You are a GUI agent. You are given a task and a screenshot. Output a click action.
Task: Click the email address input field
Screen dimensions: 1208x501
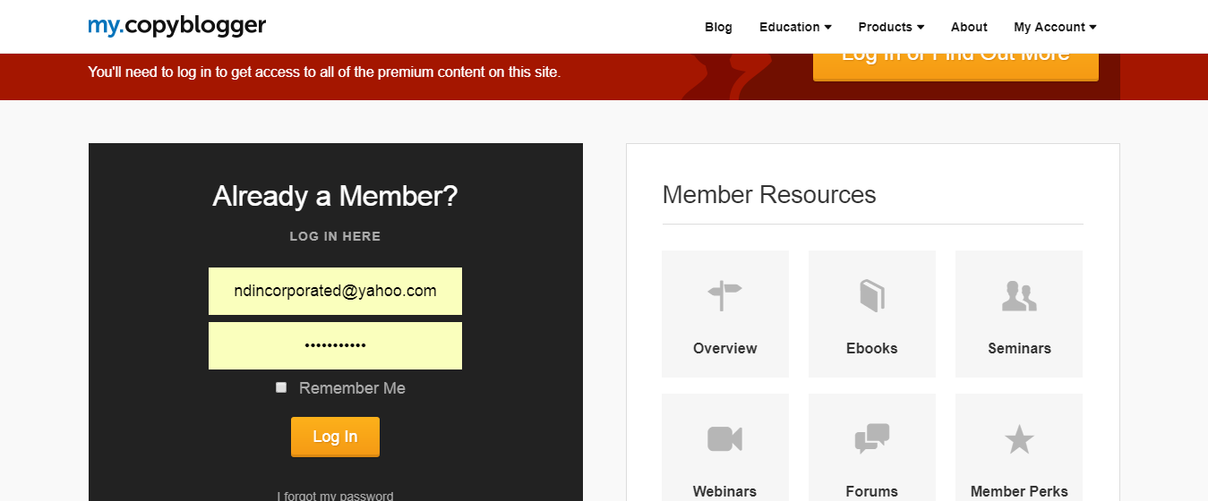pyautogui.click(x=335, y=291)
